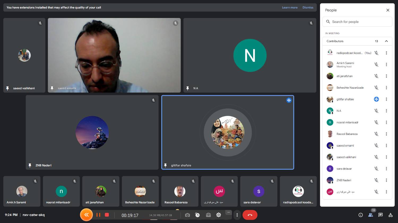Click muted mic icon for saeed valikhani in list

[x=376, y=157]
